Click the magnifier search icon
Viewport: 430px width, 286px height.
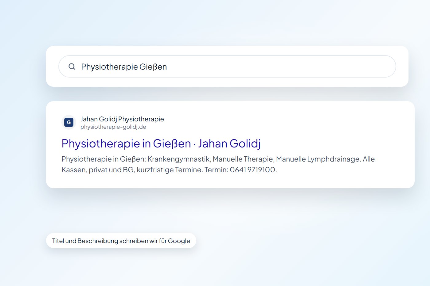tap(72, 67)
